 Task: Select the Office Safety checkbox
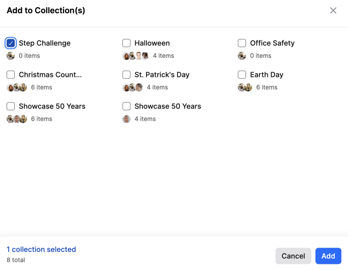click(x=242, y=43)
